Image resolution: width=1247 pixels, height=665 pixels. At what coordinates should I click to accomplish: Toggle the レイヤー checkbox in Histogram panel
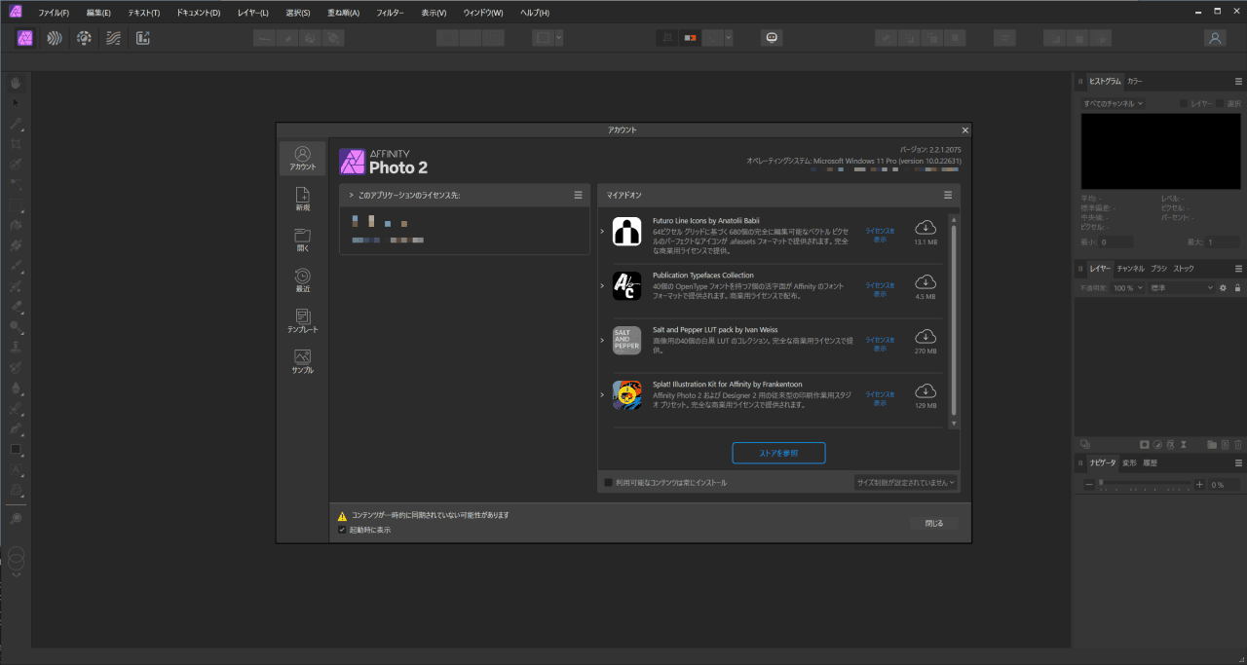click(1184, 103)
